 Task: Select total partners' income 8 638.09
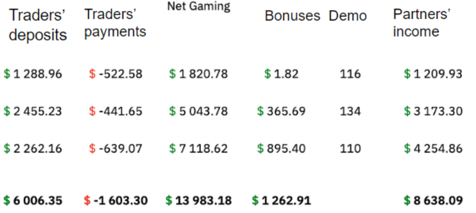pyautogui.click(x=433, y=200)
